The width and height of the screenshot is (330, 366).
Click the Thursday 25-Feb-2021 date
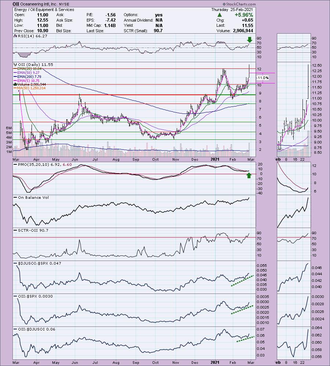coord(232,10)
